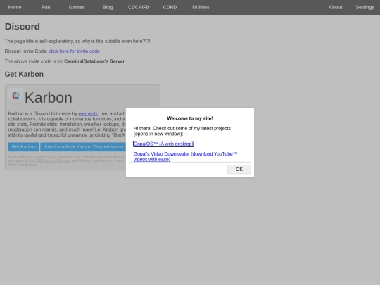This screenshot has height=285, width=380.
Task: Click the large Karbon title in the card
Action: [49, 98]
